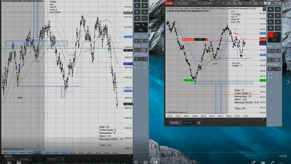Image resolution: width=291 pixels, height=164 pixels.
Task: Select the red 2x Buy STP order label
Action: (x=188, y=40)
